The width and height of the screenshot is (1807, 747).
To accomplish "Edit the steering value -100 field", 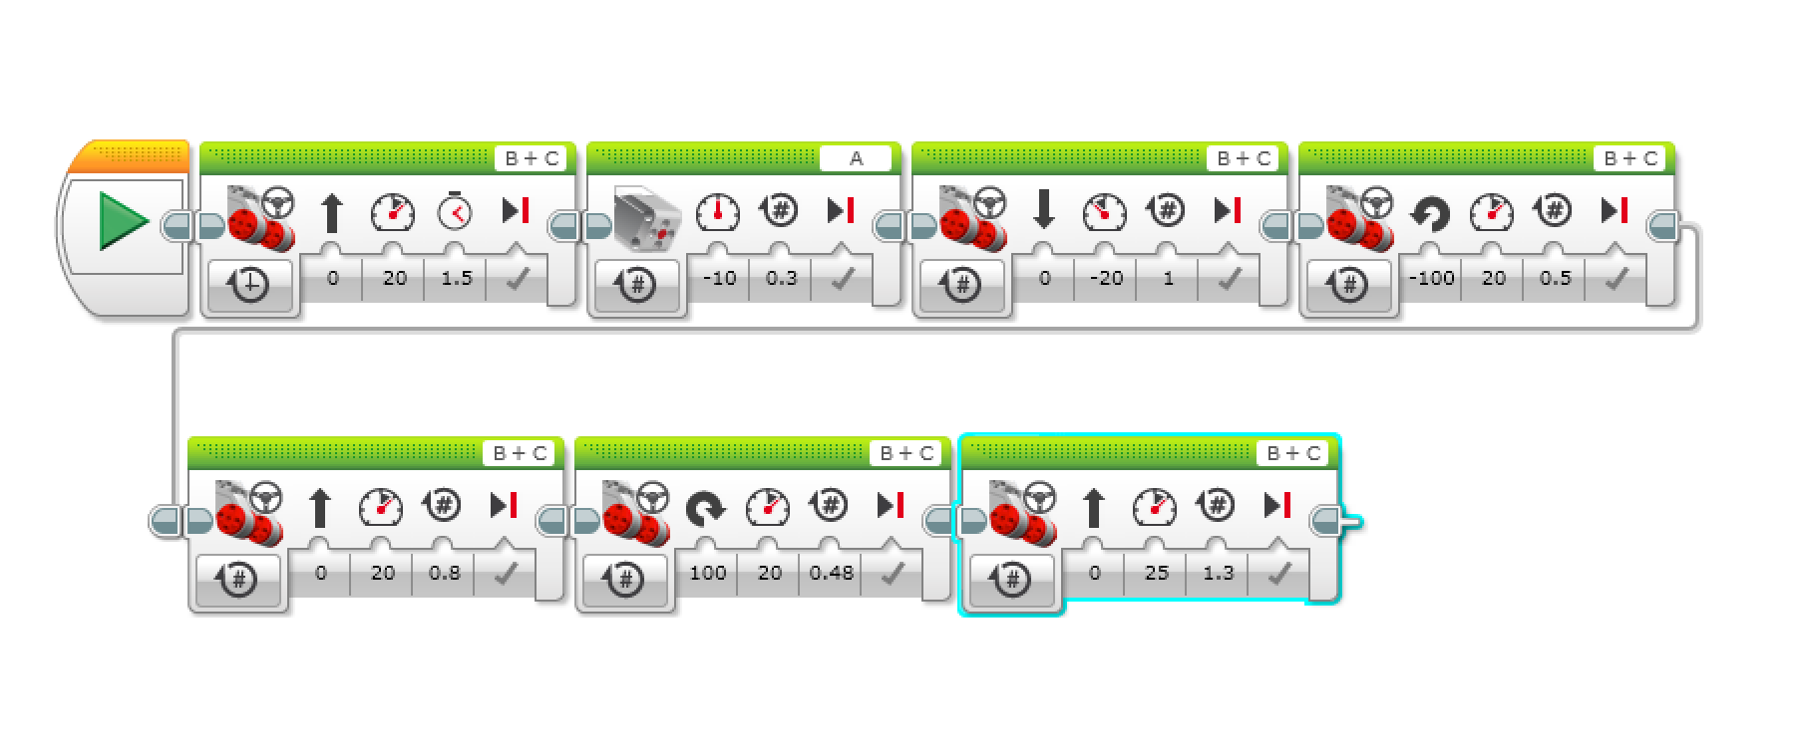I will click(1432, 279).
